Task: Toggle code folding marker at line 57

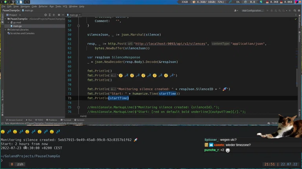Action: coord(78,25)
